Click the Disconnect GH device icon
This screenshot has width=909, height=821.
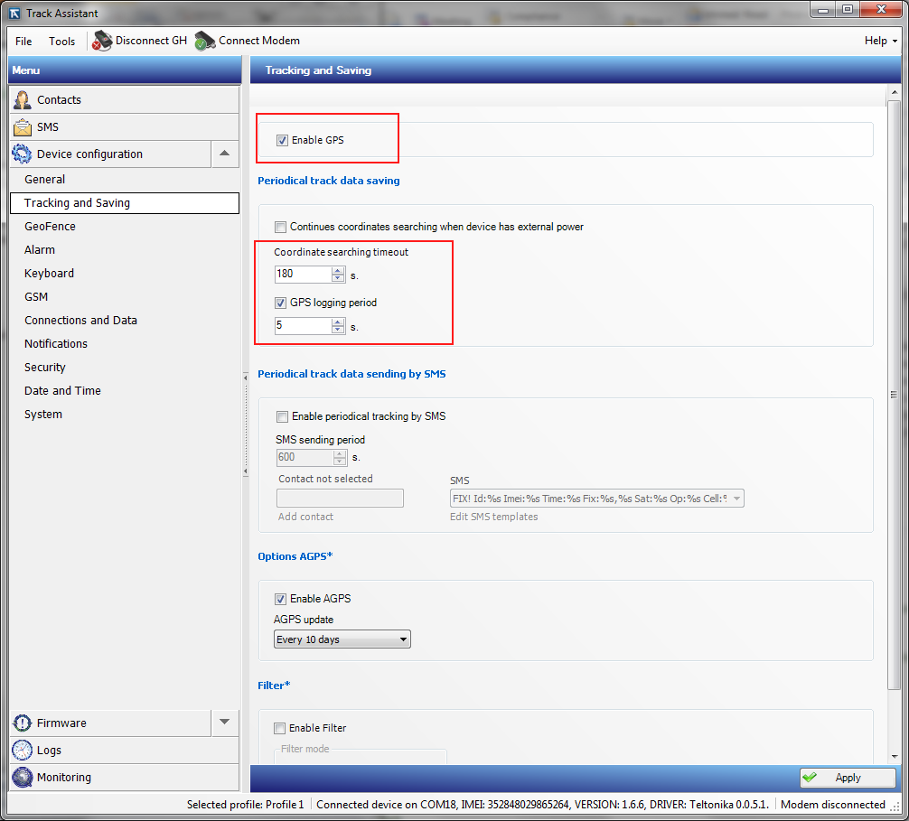(x=102, y=42)
